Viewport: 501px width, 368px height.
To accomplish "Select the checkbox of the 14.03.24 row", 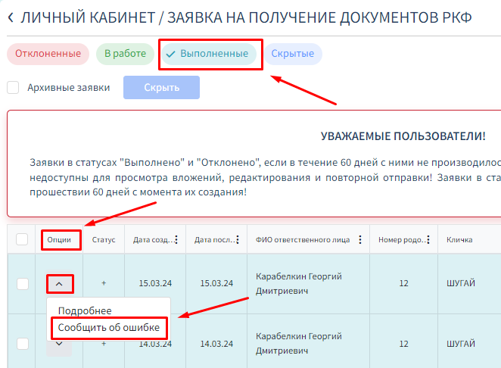I will [x=22, y=343].
